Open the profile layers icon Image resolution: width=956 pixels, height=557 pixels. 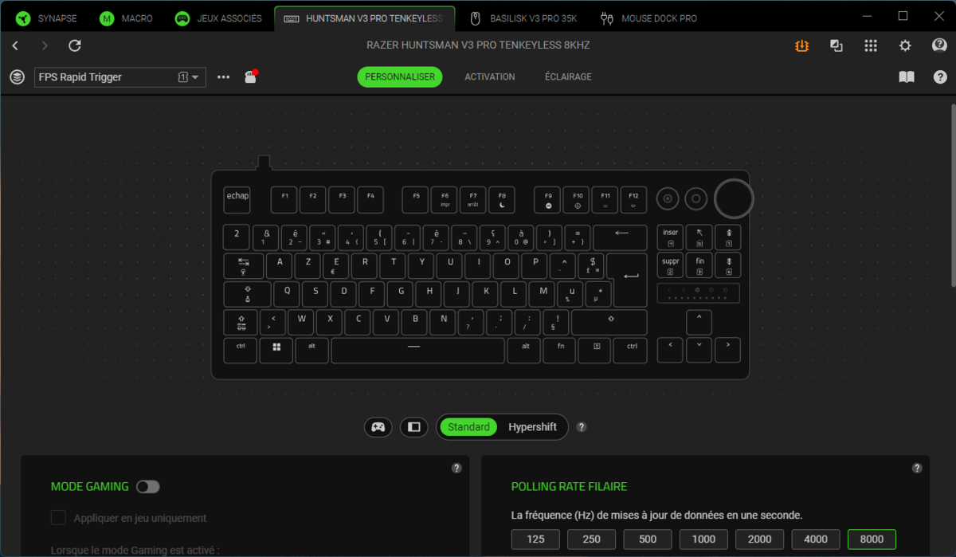point(17,77)
